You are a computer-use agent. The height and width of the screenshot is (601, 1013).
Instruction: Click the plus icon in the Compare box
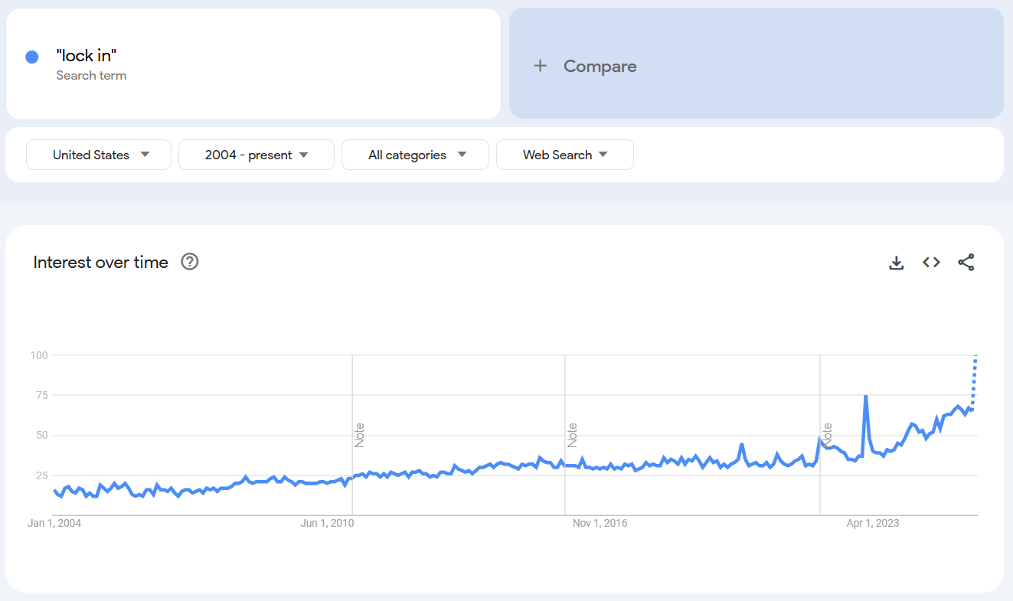540,65
